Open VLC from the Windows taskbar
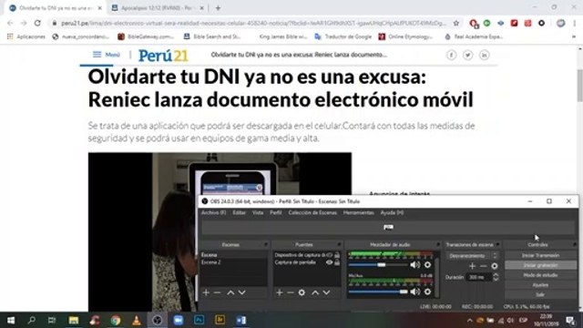The height and width of the screenshot is (328, 583). coord(137,320)
